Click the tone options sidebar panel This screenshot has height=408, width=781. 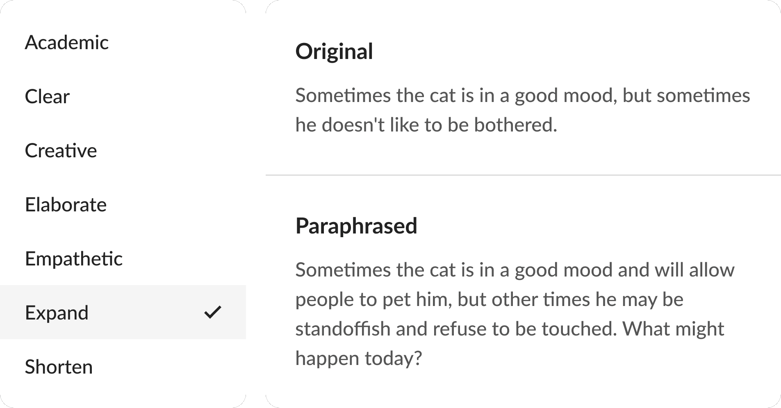point(123,205)
